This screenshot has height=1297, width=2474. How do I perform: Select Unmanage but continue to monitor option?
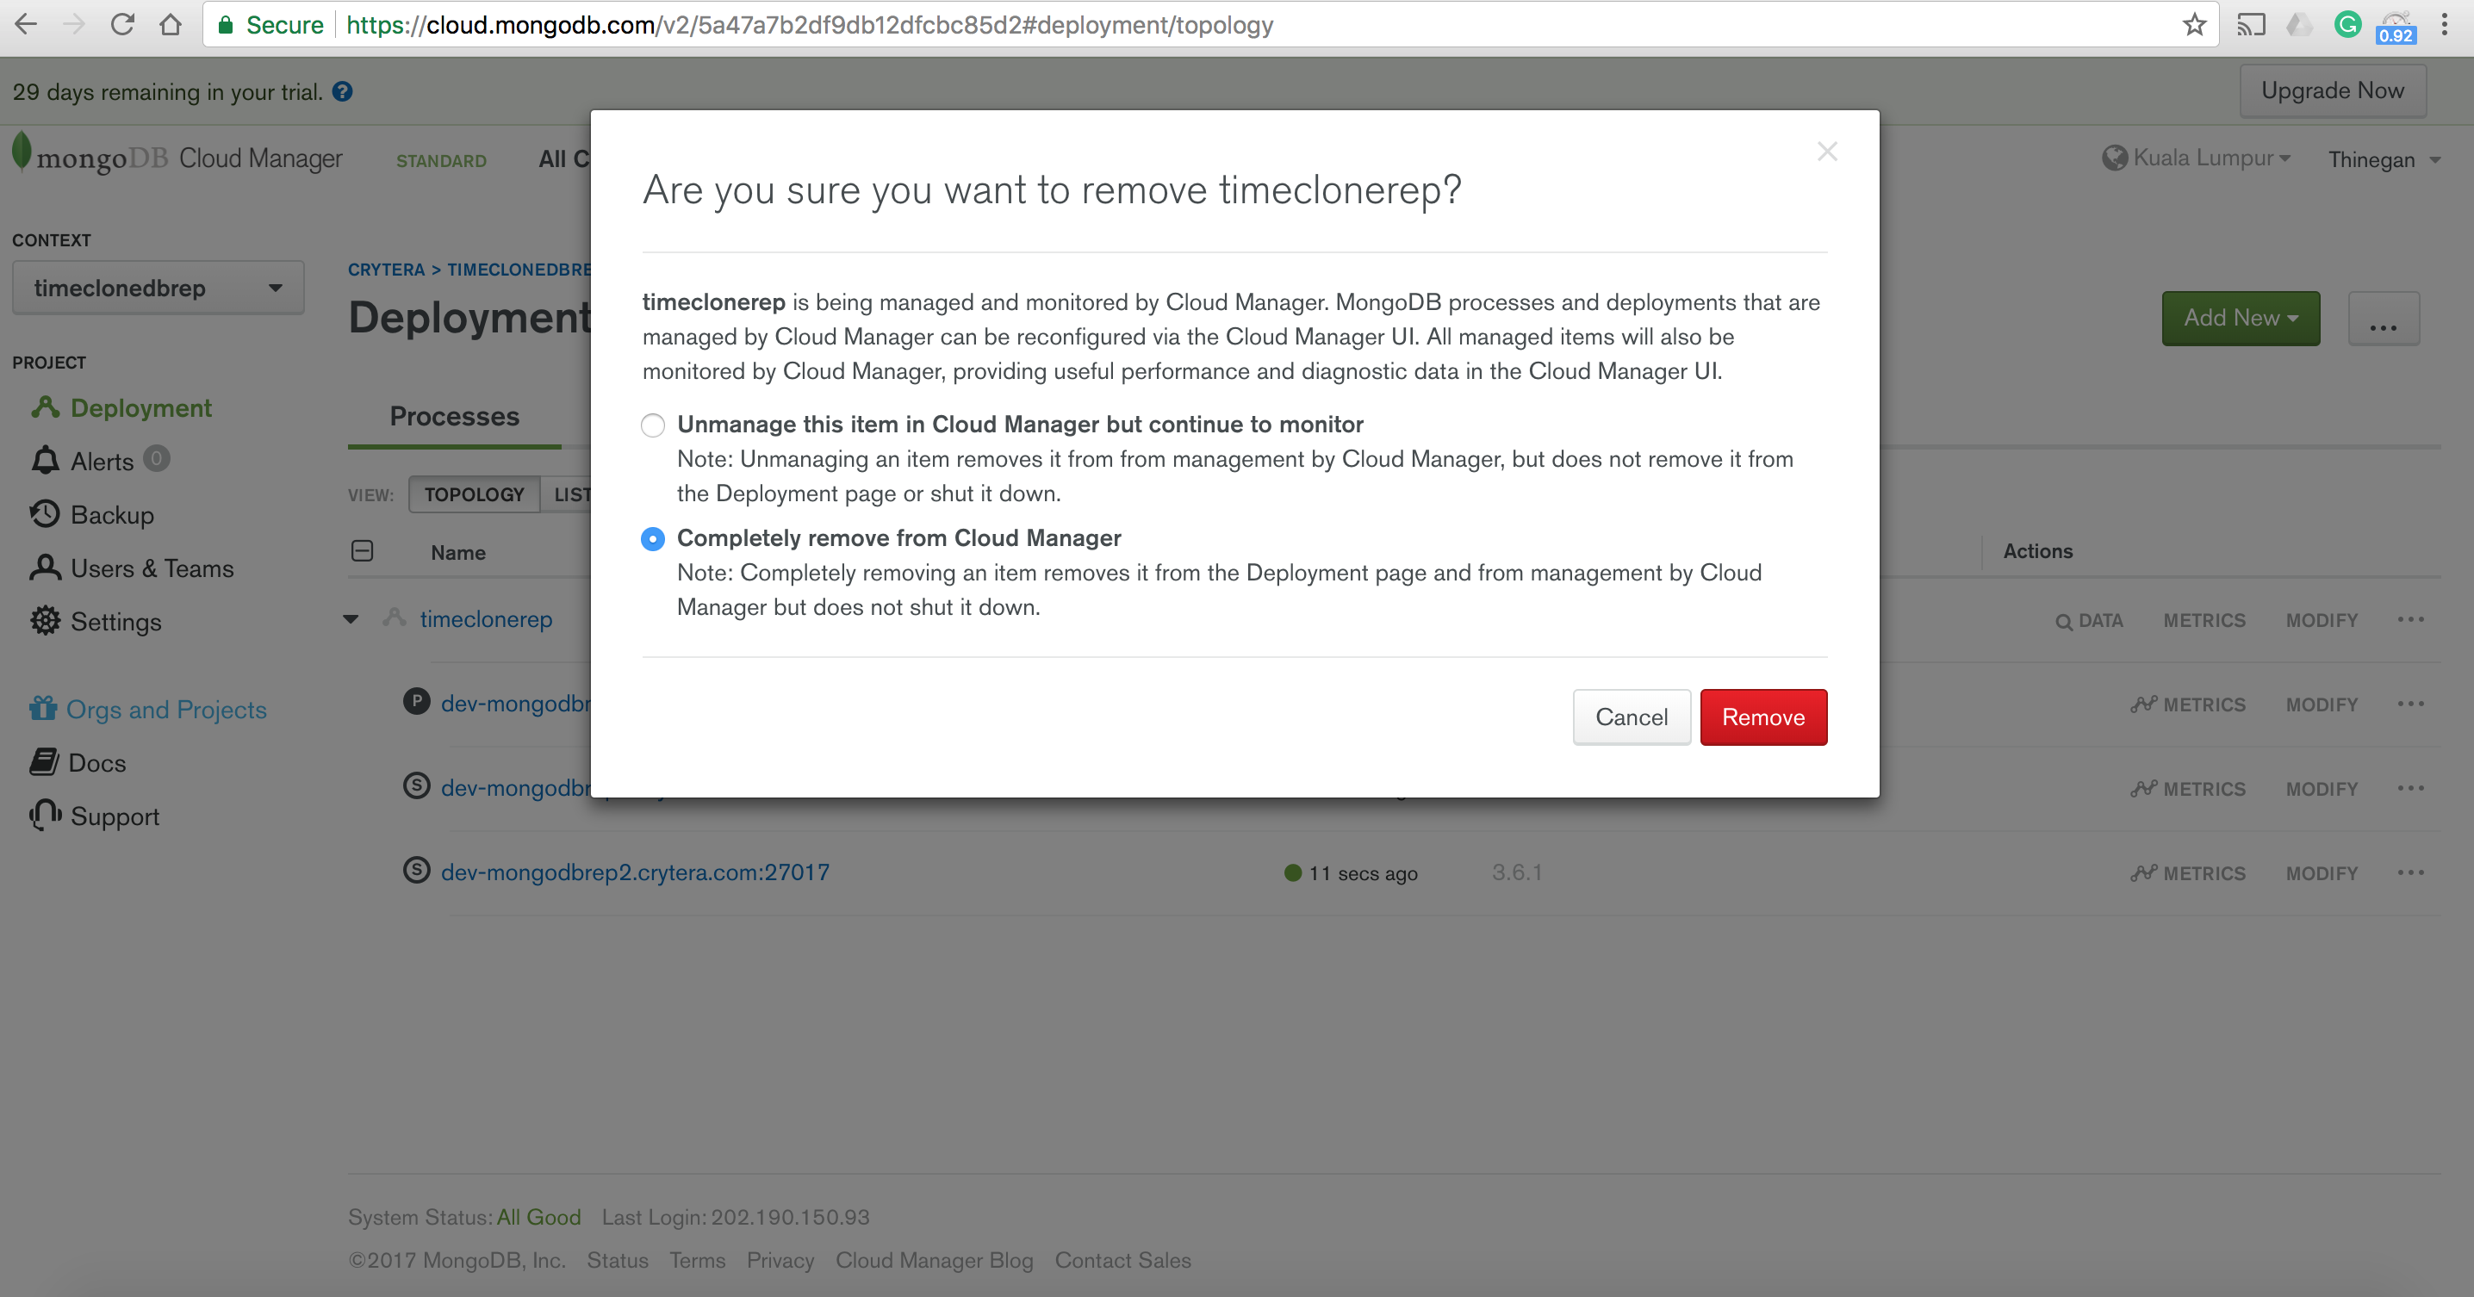(x=653, y=425)
